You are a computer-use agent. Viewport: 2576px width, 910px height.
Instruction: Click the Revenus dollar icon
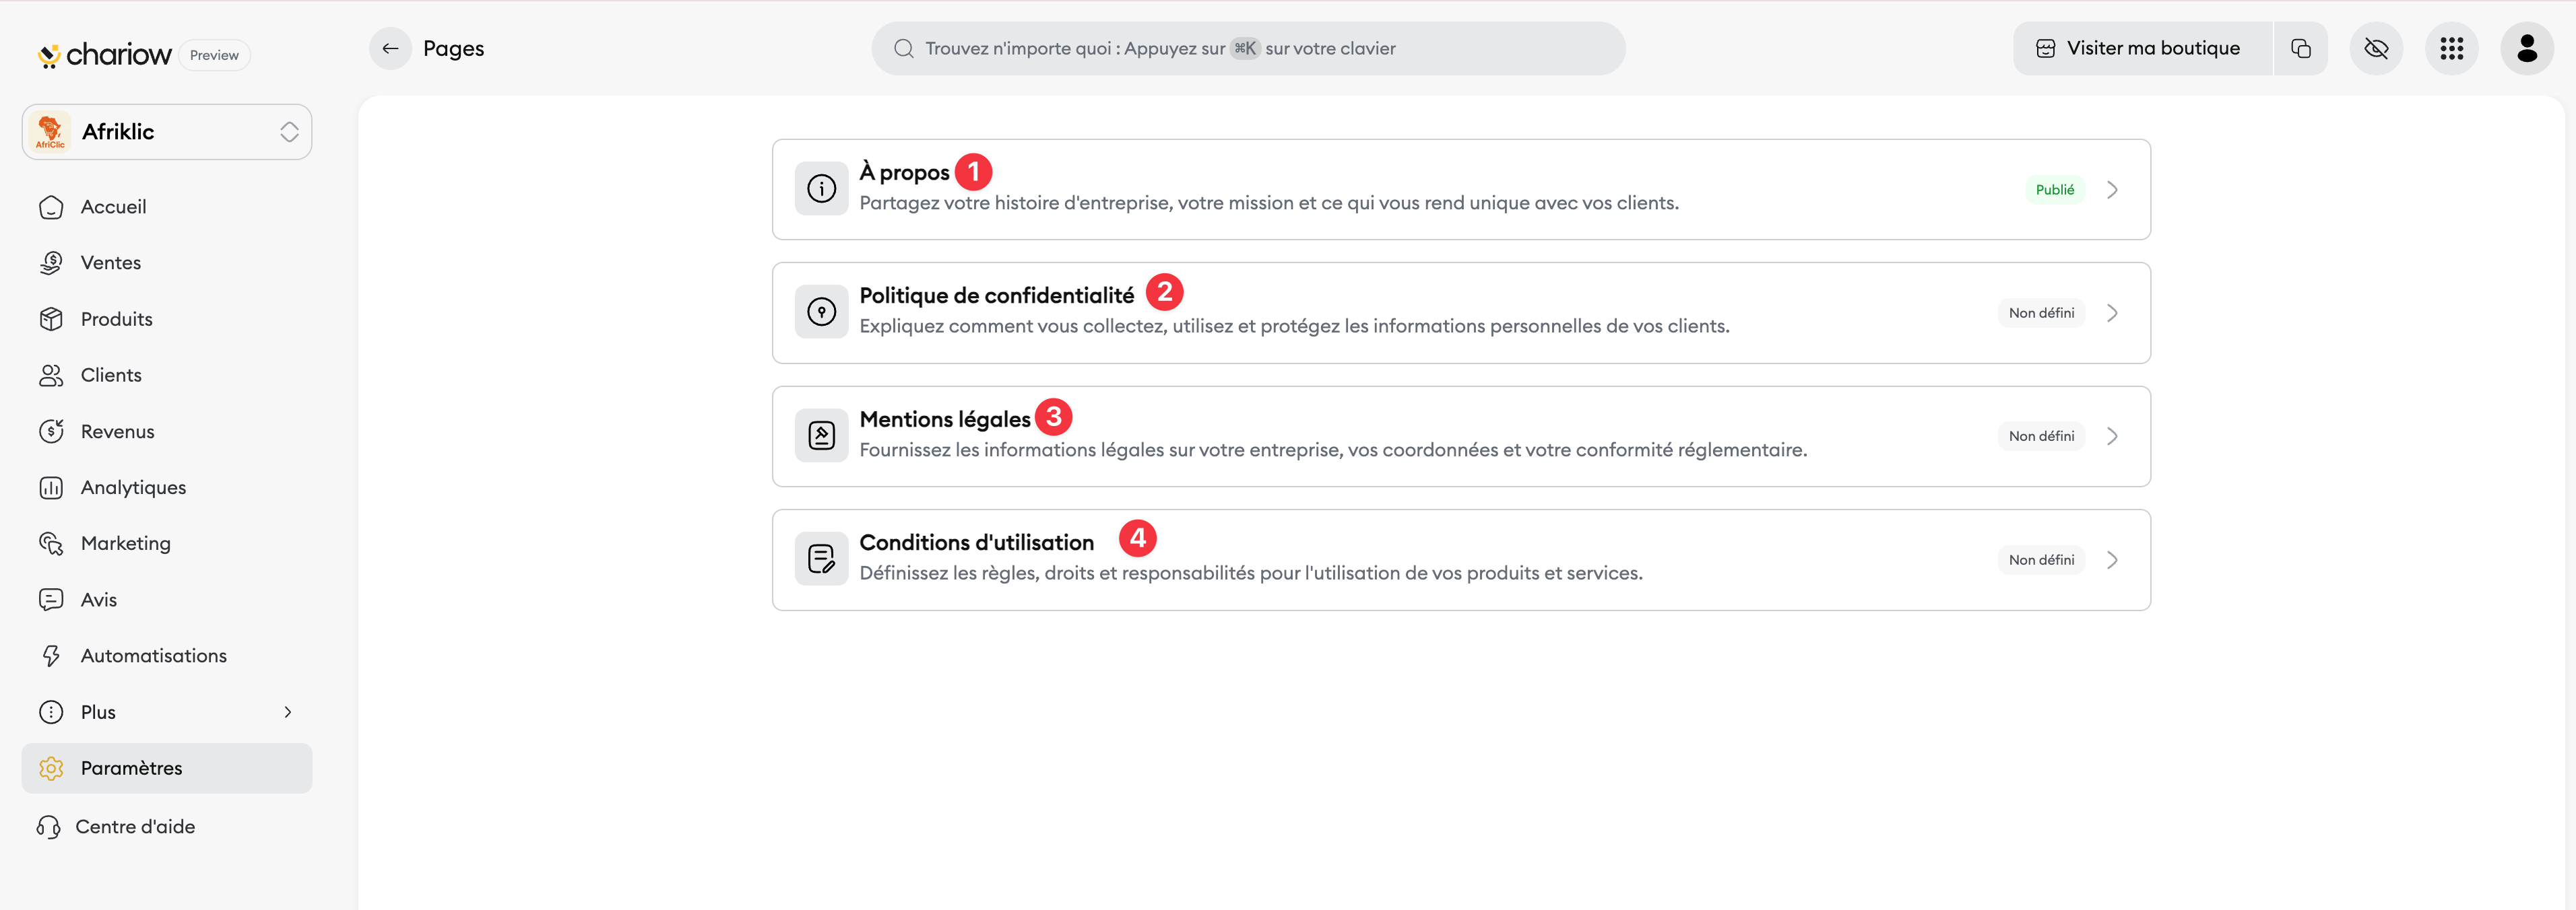point(51,431)
